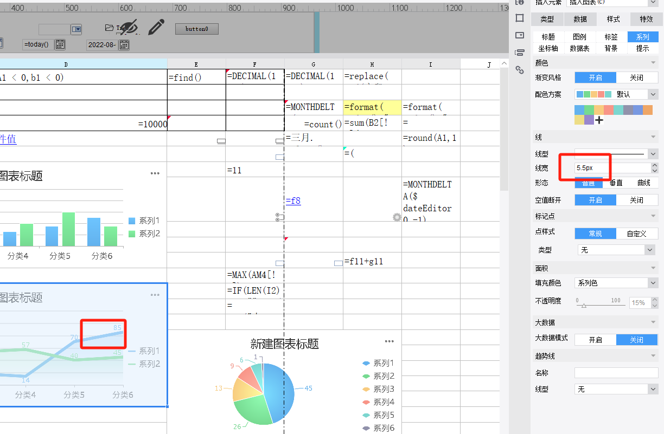The width and height of the screenshot is (664, 434).
Task: Toggle 系列3 legend in the pie chart
Action: (x=378, y=389)
